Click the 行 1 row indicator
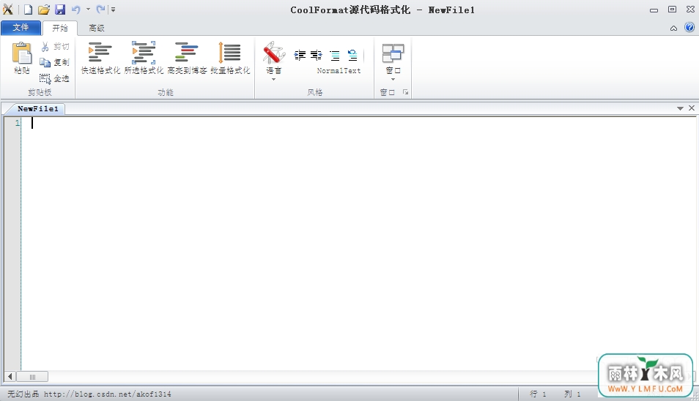Viewport: 699px width, 401px height. click(x=538, y=394)
